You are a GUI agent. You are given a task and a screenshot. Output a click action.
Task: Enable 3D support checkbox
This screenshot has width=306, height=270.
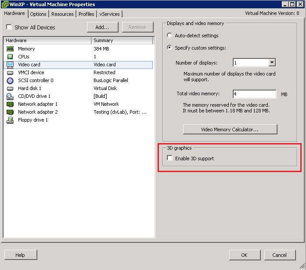169,158
